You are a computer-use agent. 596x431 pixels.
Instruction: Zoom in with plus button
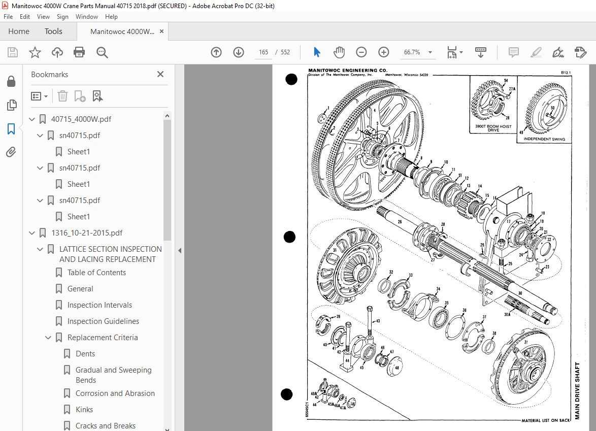point(383,52)
